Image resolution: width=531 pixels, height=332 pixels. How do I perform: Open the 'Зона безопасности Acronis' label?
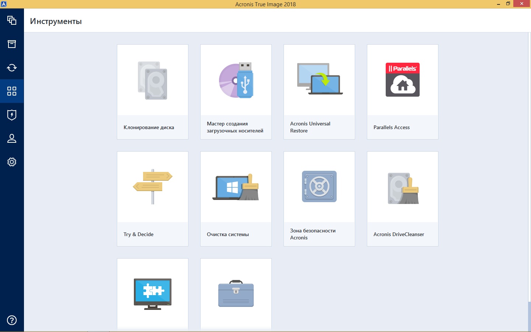pyautogui.click(x=313, y=234)
